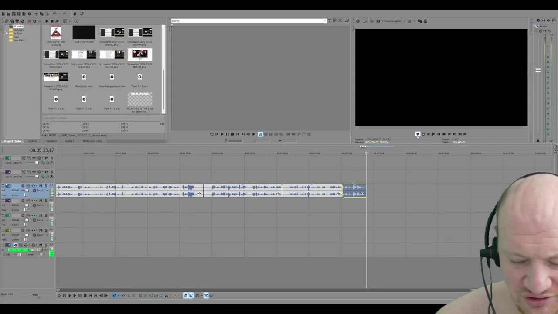Solo track 1
Image resolution: width=558 pixels, height=314 pixels.
(52, 158)
